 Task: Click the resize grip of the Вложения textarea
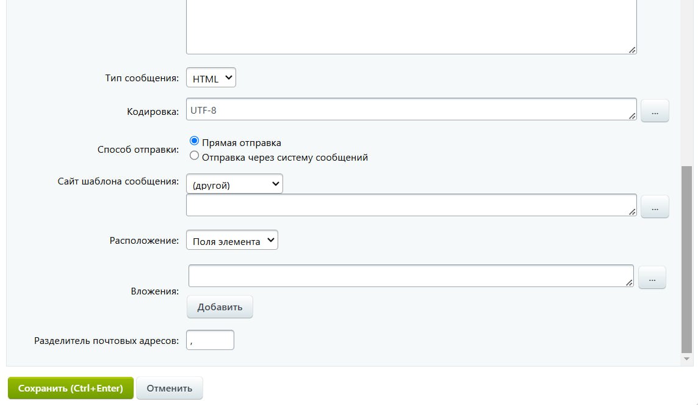point(629,282)
